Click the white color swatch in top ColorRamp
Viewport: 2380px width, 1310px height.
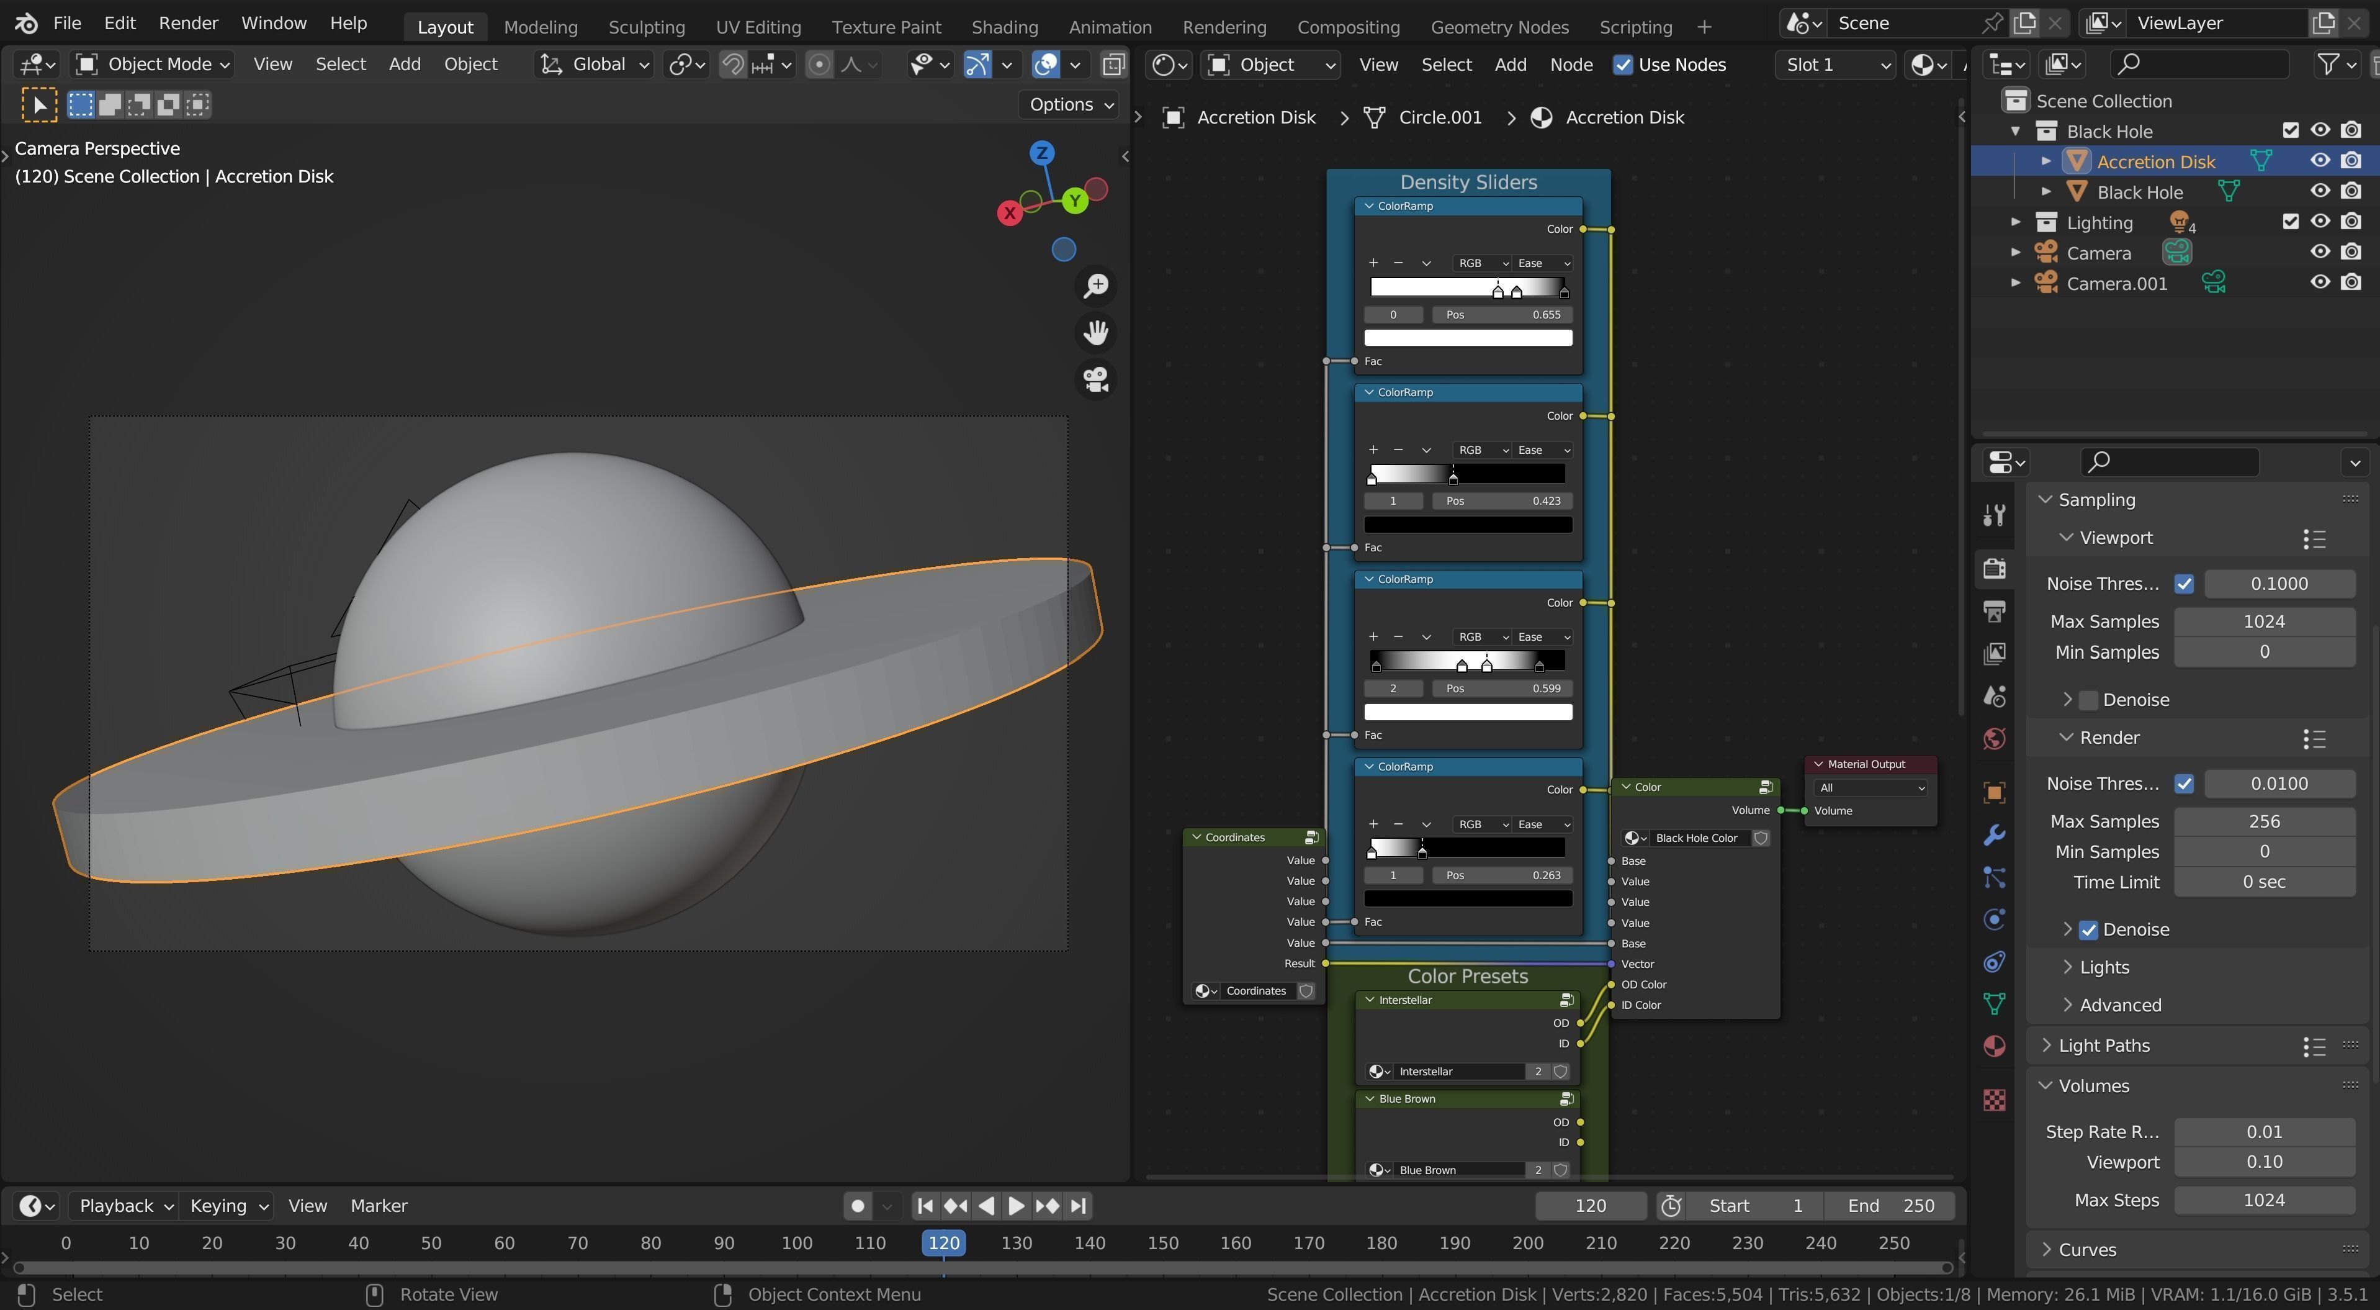(1467, 338)
